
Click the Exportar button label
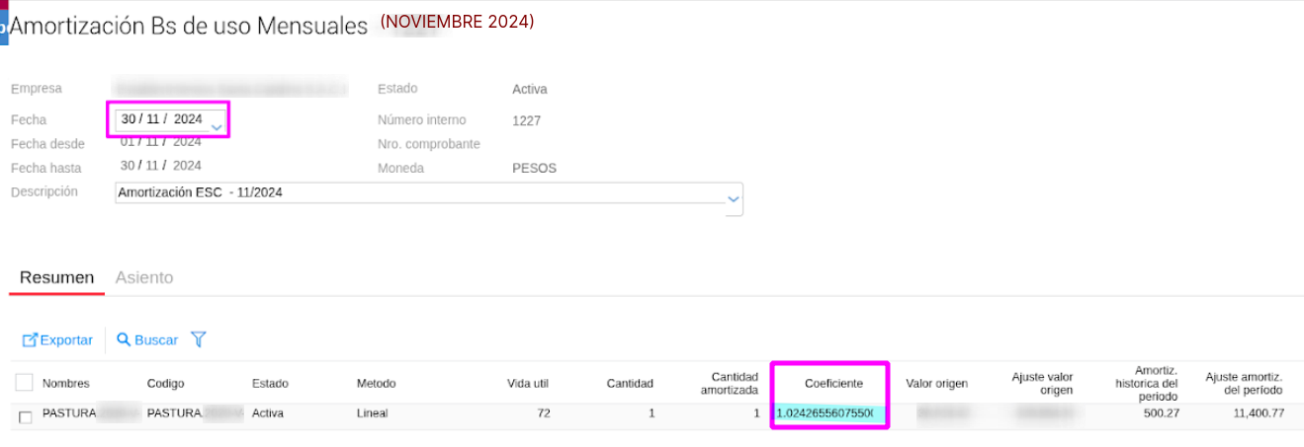pyautogui.click(x=66, y=340)
